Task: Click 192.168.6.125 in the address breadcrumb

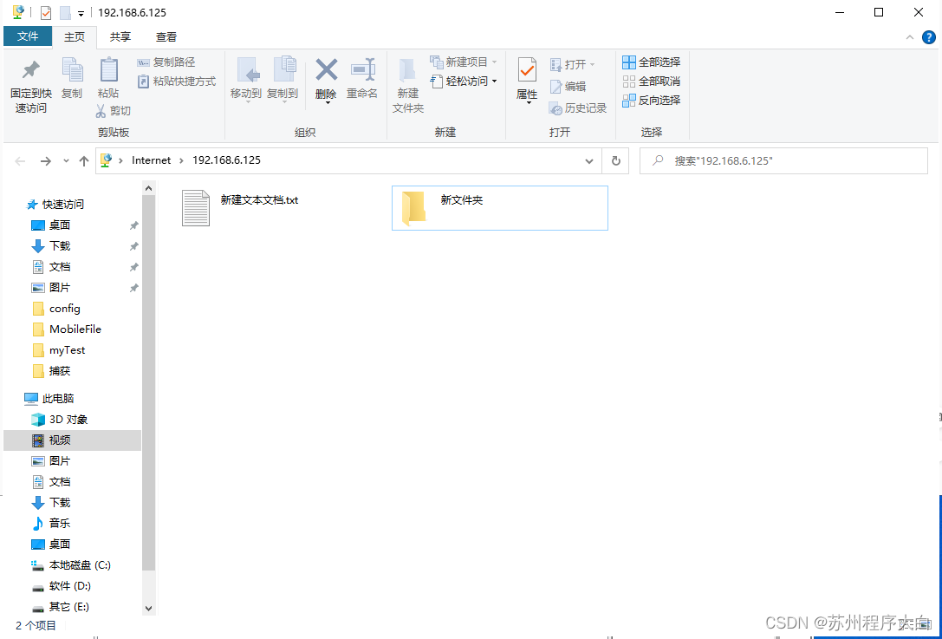Action: [x=226, y=160]
